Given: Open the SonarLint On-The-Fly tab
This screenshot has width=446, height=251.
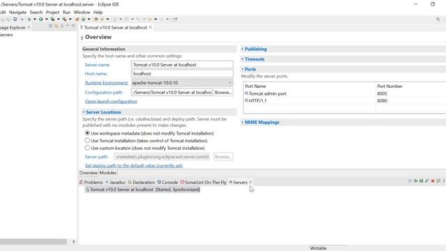Looking at the screenshot, I should pyautogui.click(x=203, y=182).
